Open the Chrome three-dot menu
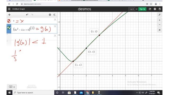The height and width of the screenshot is (95, 169). tap(160, 4)
